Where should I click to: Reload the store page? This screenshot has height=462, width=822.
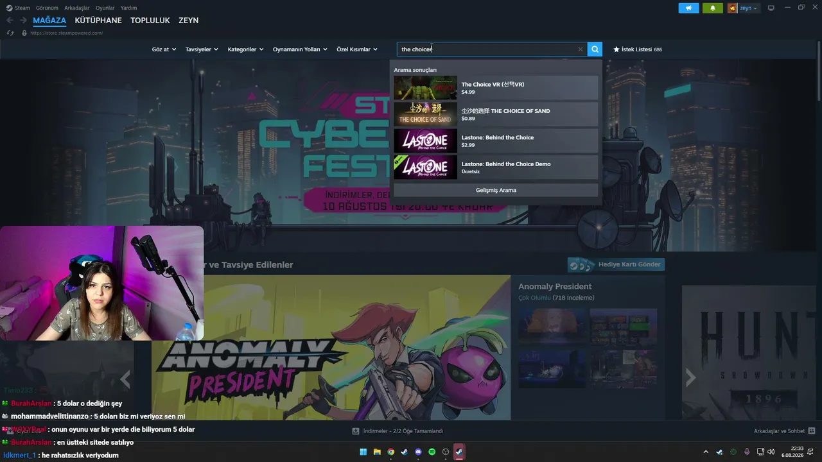[x=10, y=33]
